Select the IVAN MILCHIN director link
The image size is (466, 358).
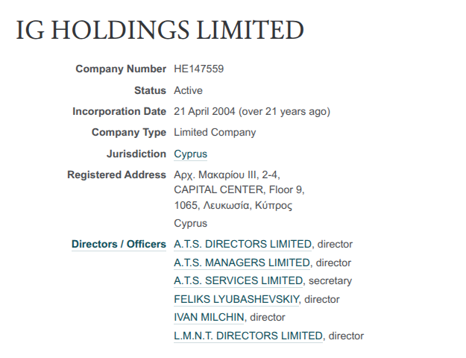pos(209,317)
